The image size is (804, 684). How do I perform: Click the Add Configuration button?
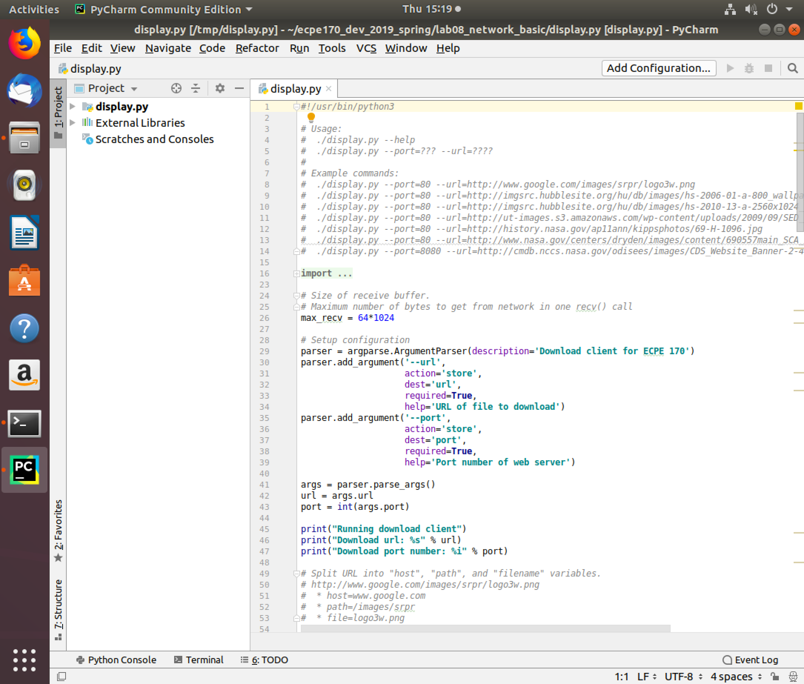(658, 68)
